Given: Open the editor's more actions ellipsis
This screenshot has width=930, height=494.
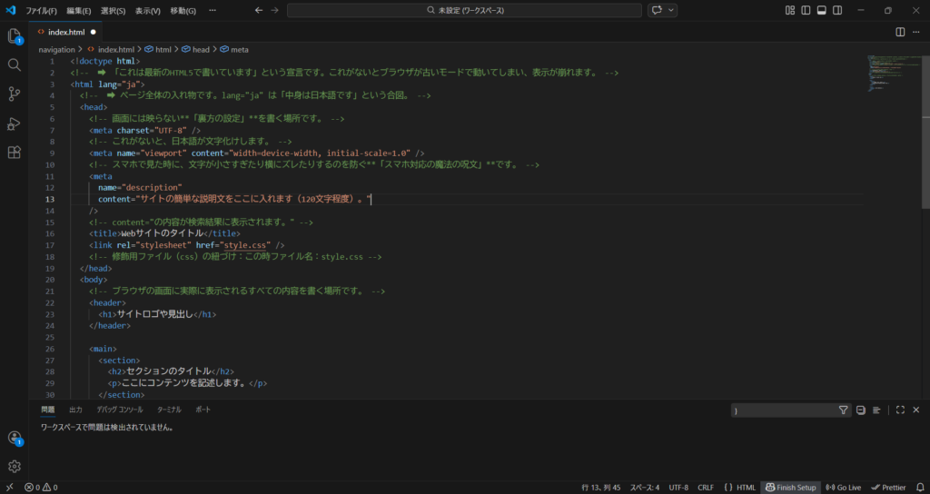Looking at the screenshot, I should [916, 32].
